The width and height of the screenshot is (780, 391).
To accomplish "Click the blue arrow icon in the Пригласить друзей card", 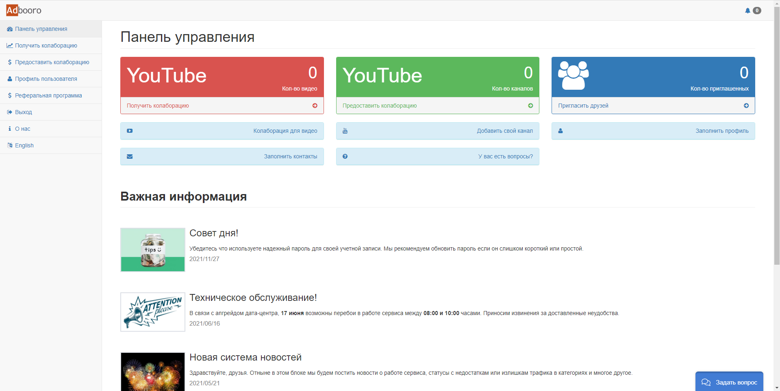I will tap(746, 106).
